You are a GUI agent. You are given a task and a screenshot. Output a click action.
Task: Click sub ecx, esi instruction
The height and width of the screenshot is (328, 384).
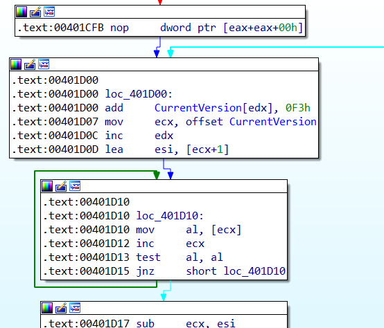[186, 323]
